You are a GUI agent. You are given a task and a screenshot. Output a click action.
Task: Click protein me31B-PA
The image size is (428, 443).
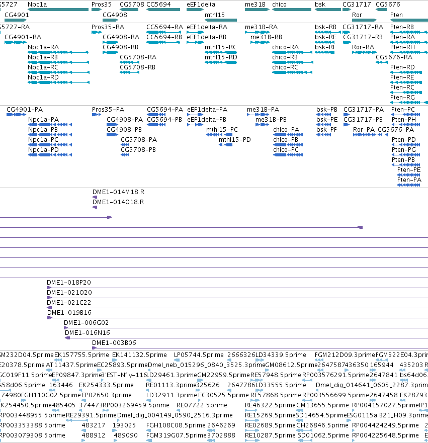coord(263,110)
